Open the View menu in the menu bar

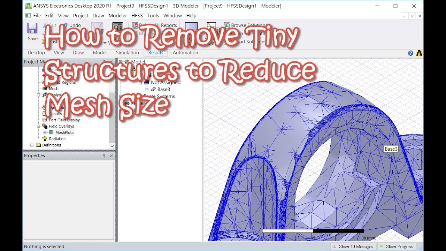coord(63,16)
